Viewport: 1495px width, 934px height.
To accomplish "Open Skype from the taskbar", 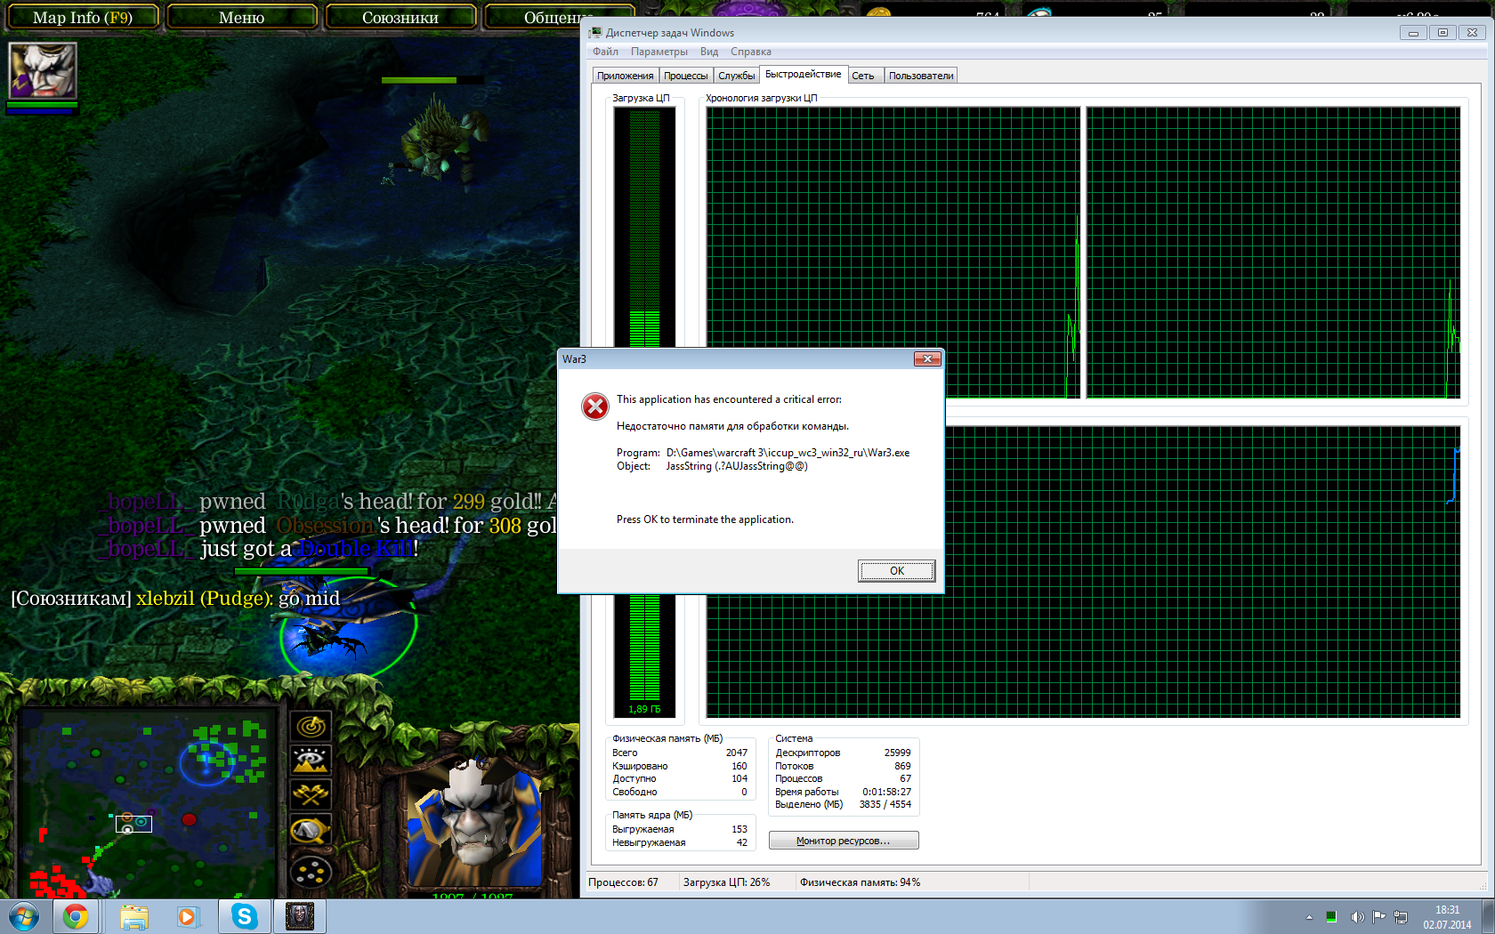I will click(243, 916).
